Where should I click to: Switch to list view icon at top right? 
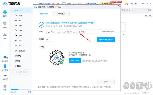tap(150, 16)
